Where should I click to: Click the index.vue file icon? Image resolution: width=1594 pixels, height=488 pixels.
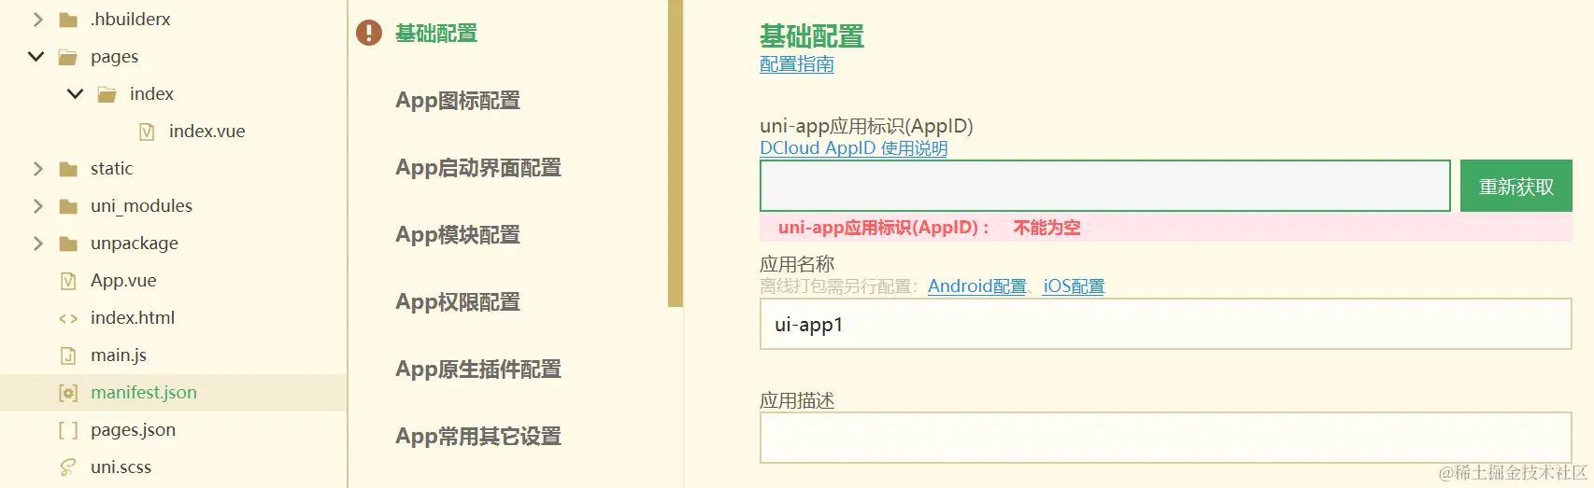coord(147,132)
